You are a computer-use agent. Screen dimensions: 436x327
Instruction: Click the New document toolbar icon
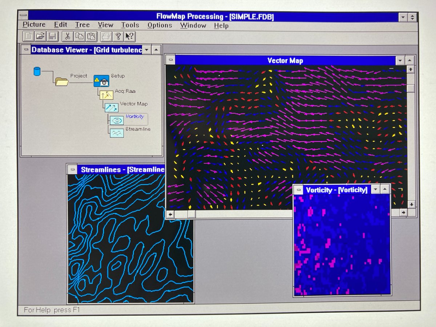28,36
